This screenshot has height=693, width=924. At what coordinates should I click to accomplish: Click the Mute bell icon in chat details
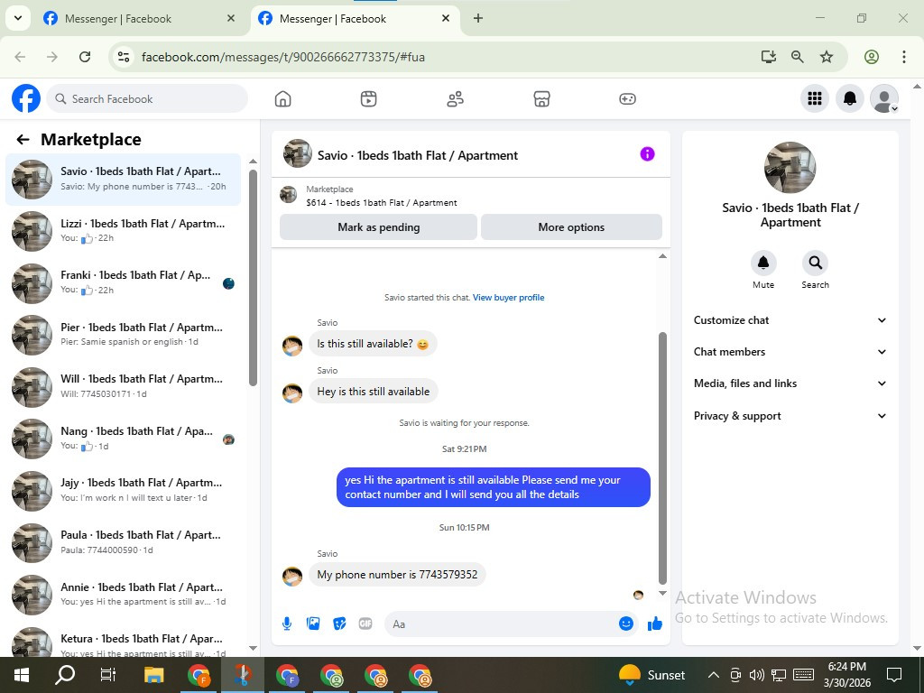pyautogui.click(x=763, y=263)
